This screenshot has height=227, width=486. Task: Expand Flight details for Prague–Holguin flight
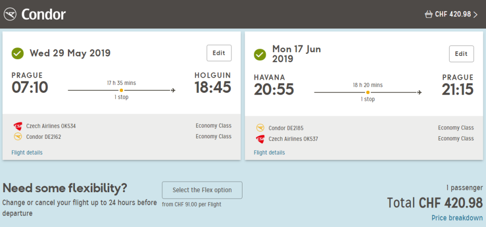click(27, 153)
